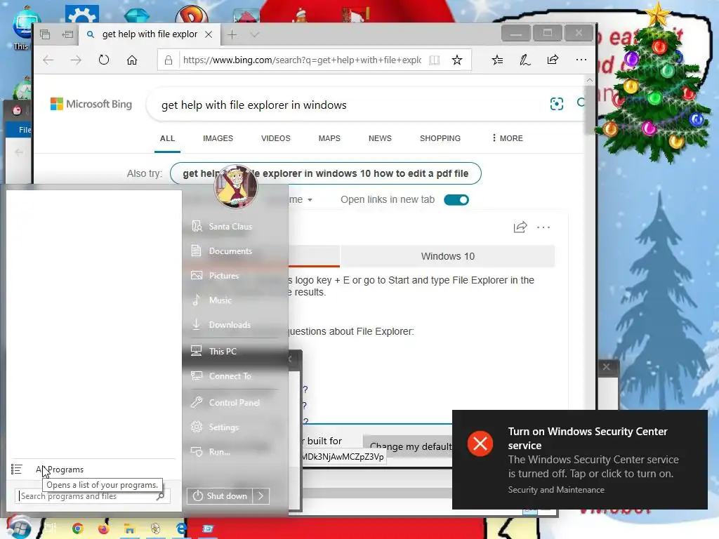Screen dimensions: 719x539
Task: Show tab previews chevron in Edge
Action: click(255, 34)
